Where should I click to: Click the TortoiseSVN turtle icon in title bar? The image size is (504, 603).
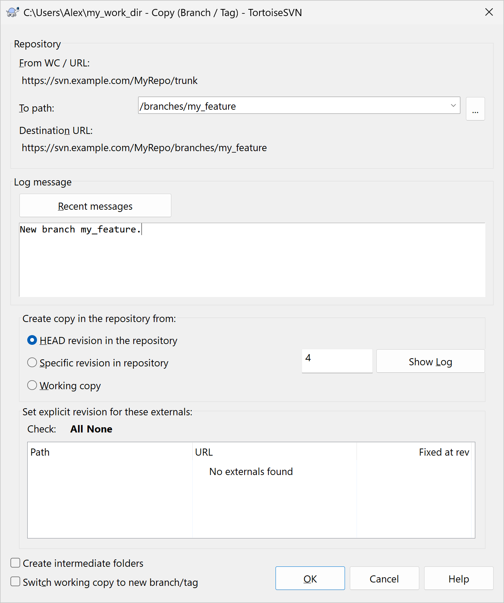[13, 12]
